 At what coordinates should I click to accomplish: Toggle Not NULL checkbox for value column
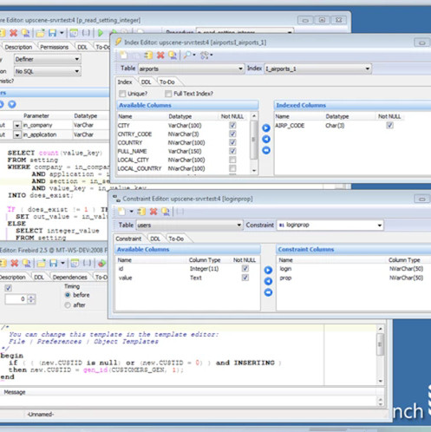tap(245, 278)
